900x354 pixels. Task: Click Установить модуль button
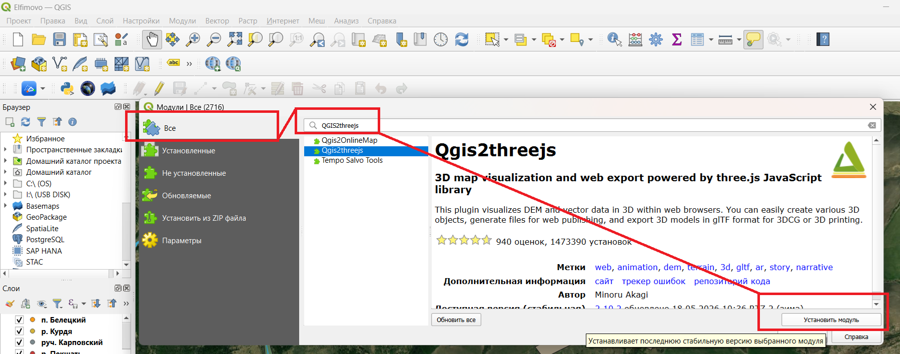[831, 320]
